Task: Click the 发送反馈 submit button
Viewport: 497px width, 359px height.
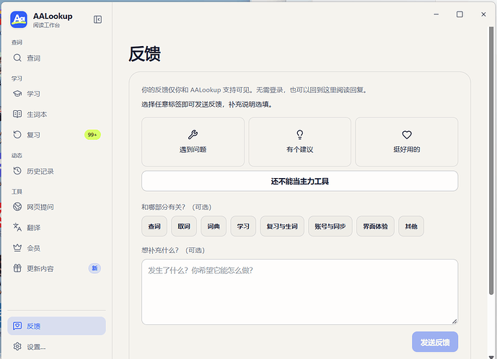Action: 435,342
